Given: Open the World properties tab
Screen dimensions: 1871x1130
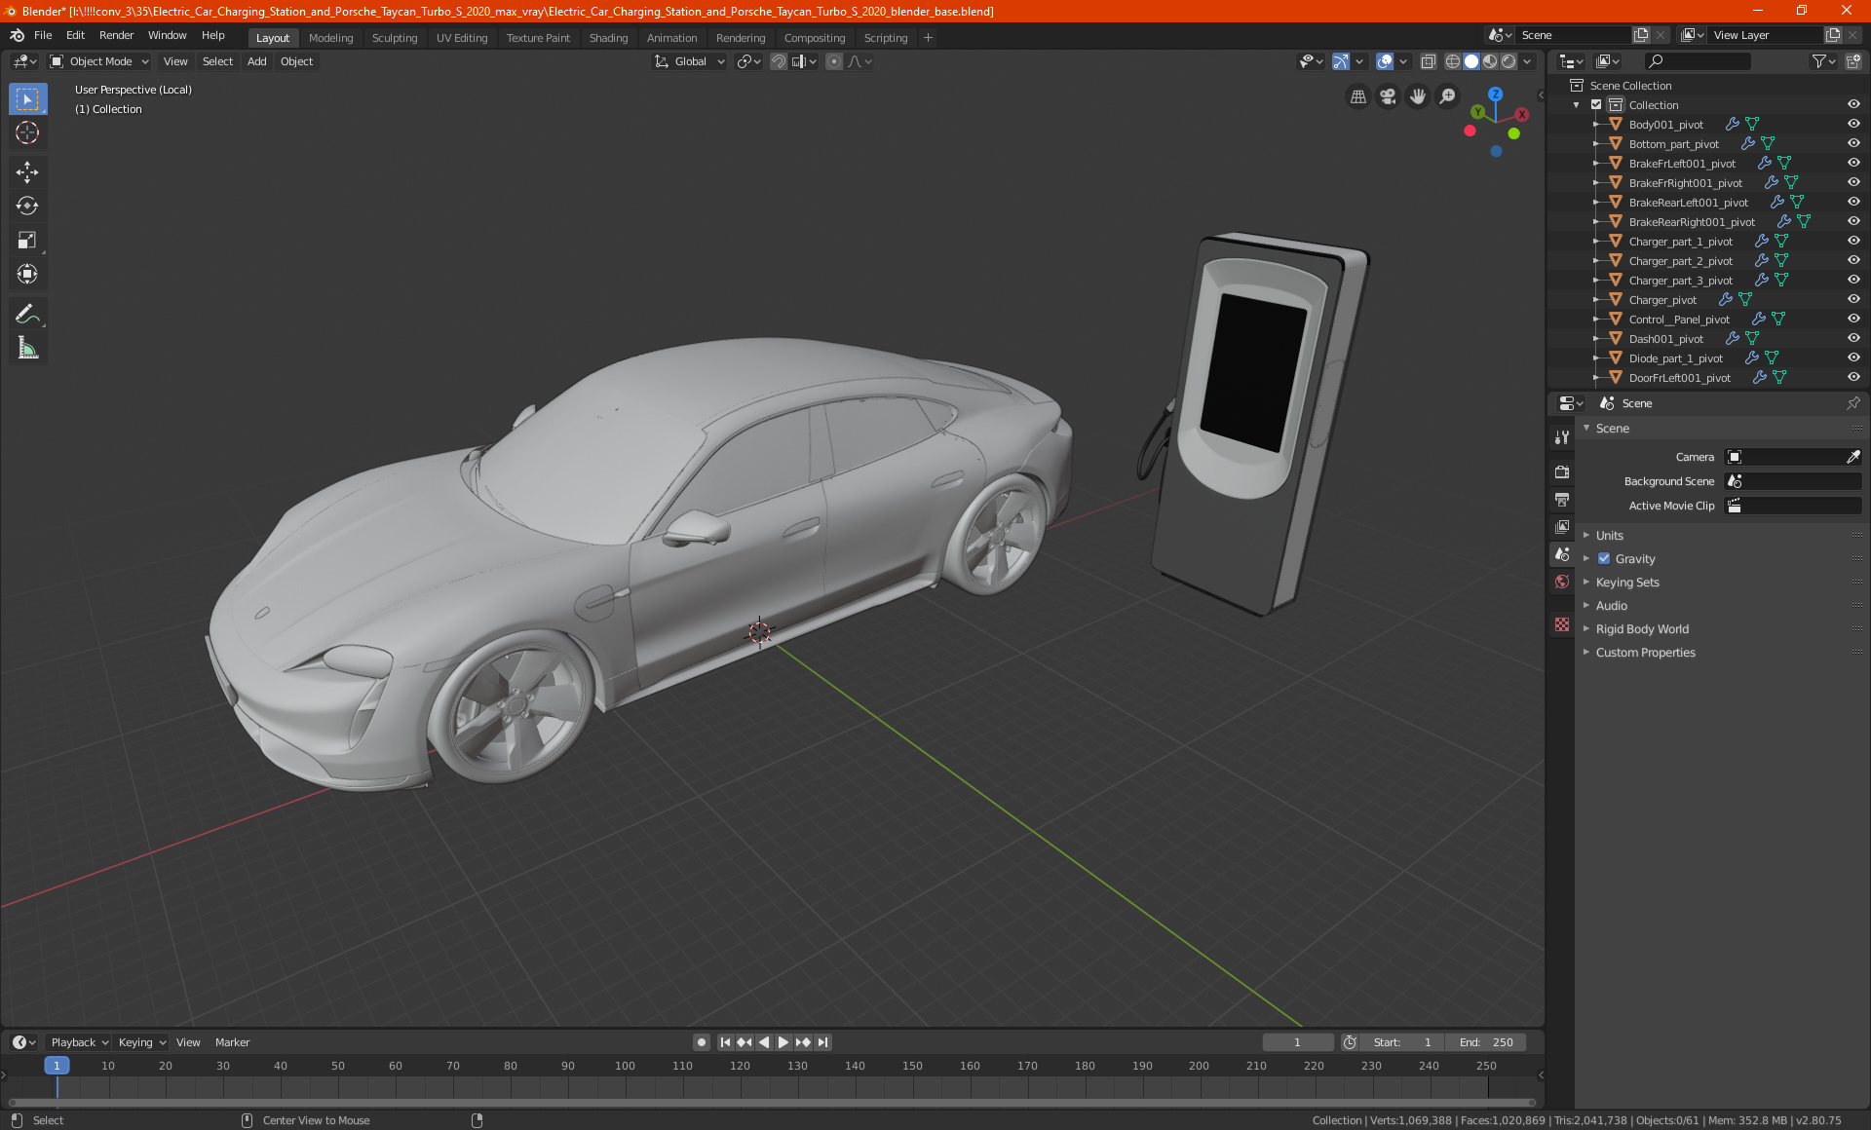Looking at the screenshot, I should click(x=1562, y=582).
